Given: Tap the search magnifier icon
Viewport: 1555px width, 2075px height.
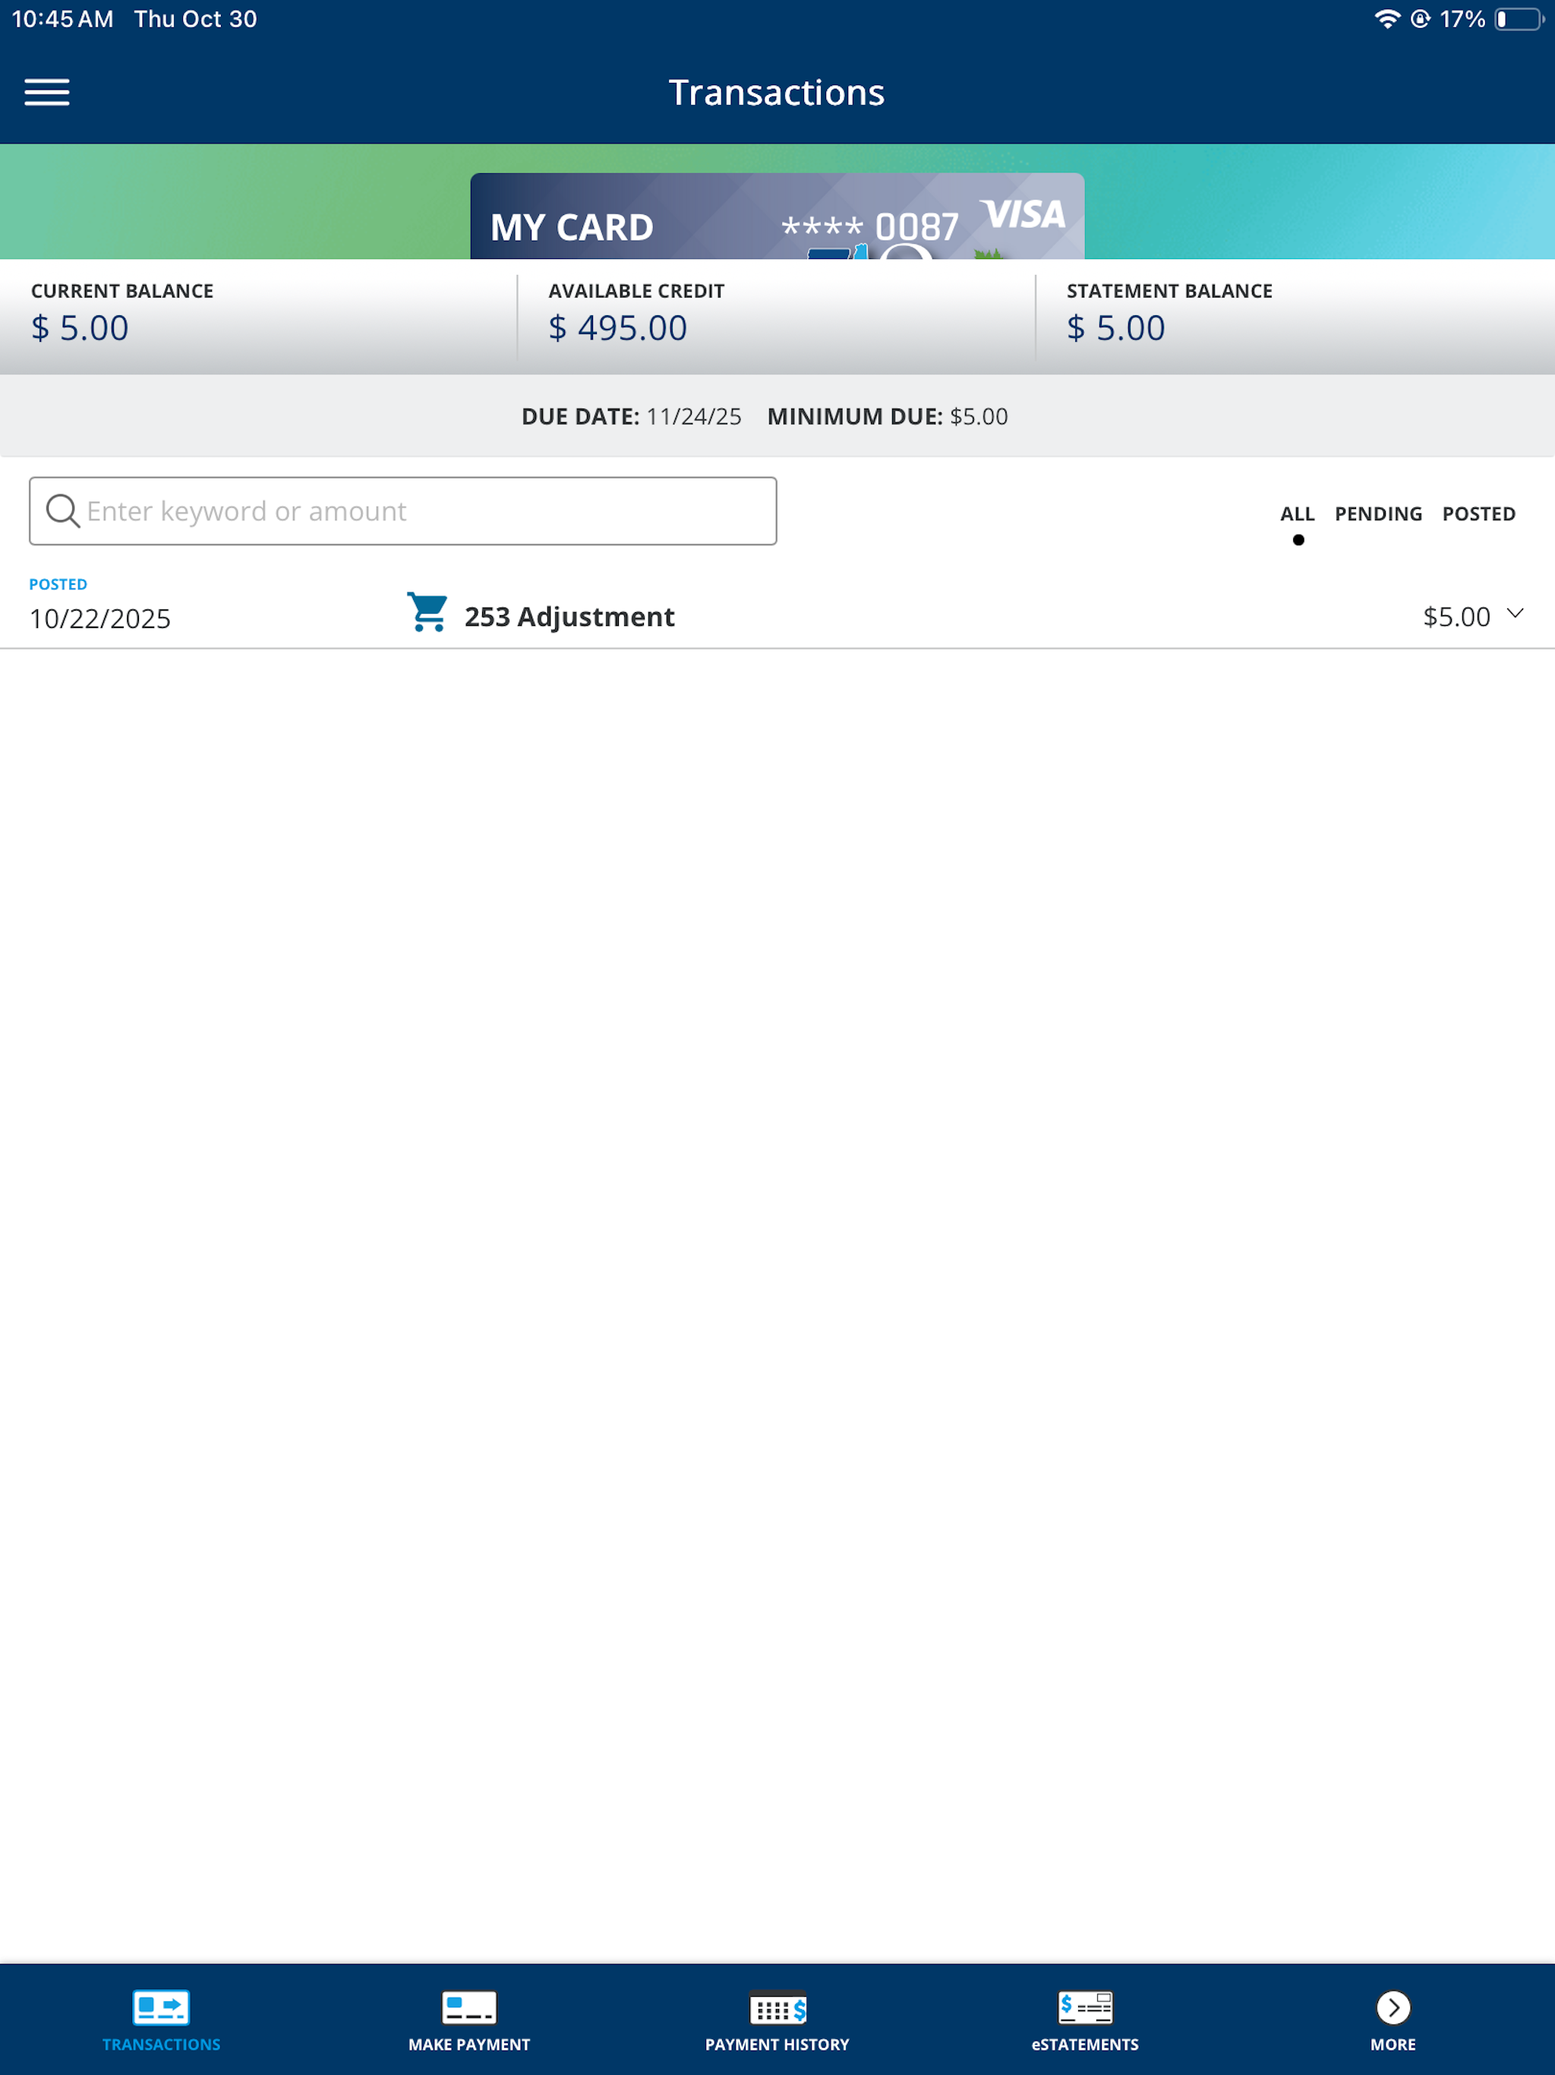Looking at the screenshot, I should [x=63, y=511].
